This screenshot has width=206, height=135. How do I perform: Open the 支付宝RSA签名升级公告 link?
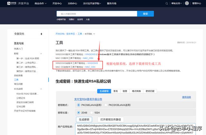(88, 99)
